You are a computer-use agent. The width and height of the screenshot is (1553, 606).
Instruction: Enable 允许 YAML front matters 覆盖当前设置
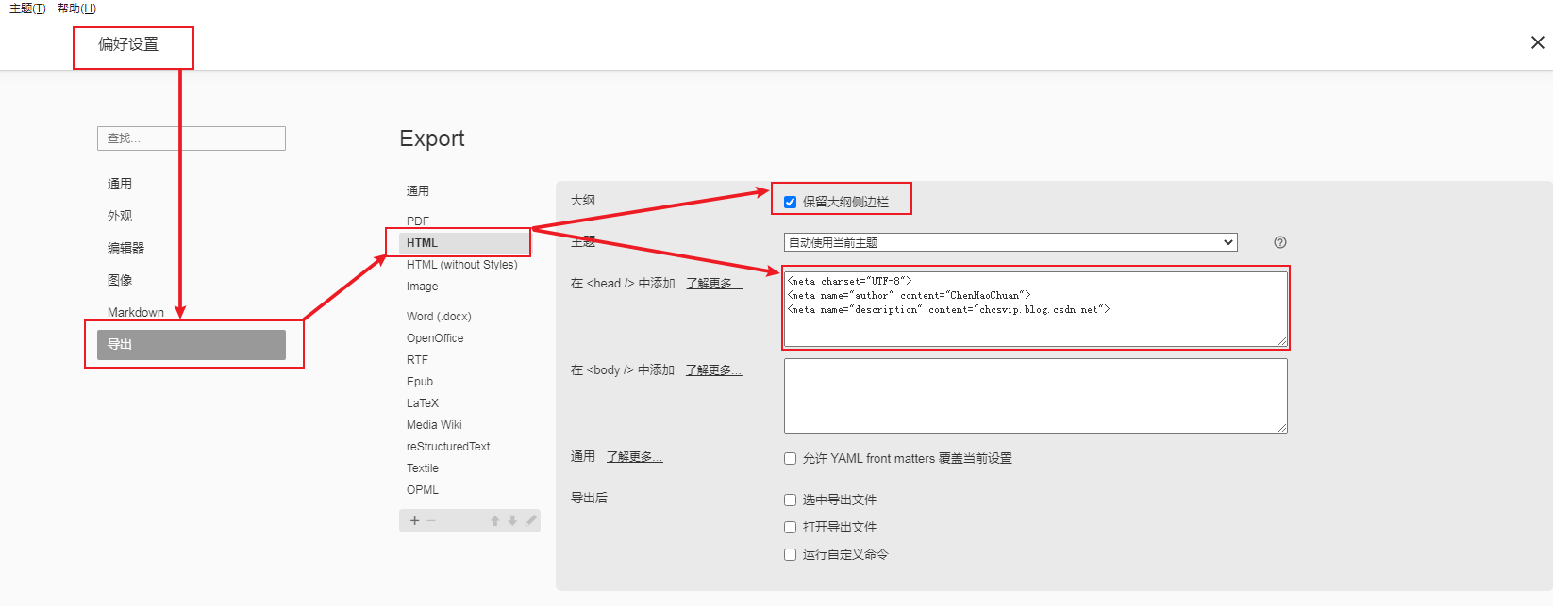pyautogui.click(x=791, y=459)
